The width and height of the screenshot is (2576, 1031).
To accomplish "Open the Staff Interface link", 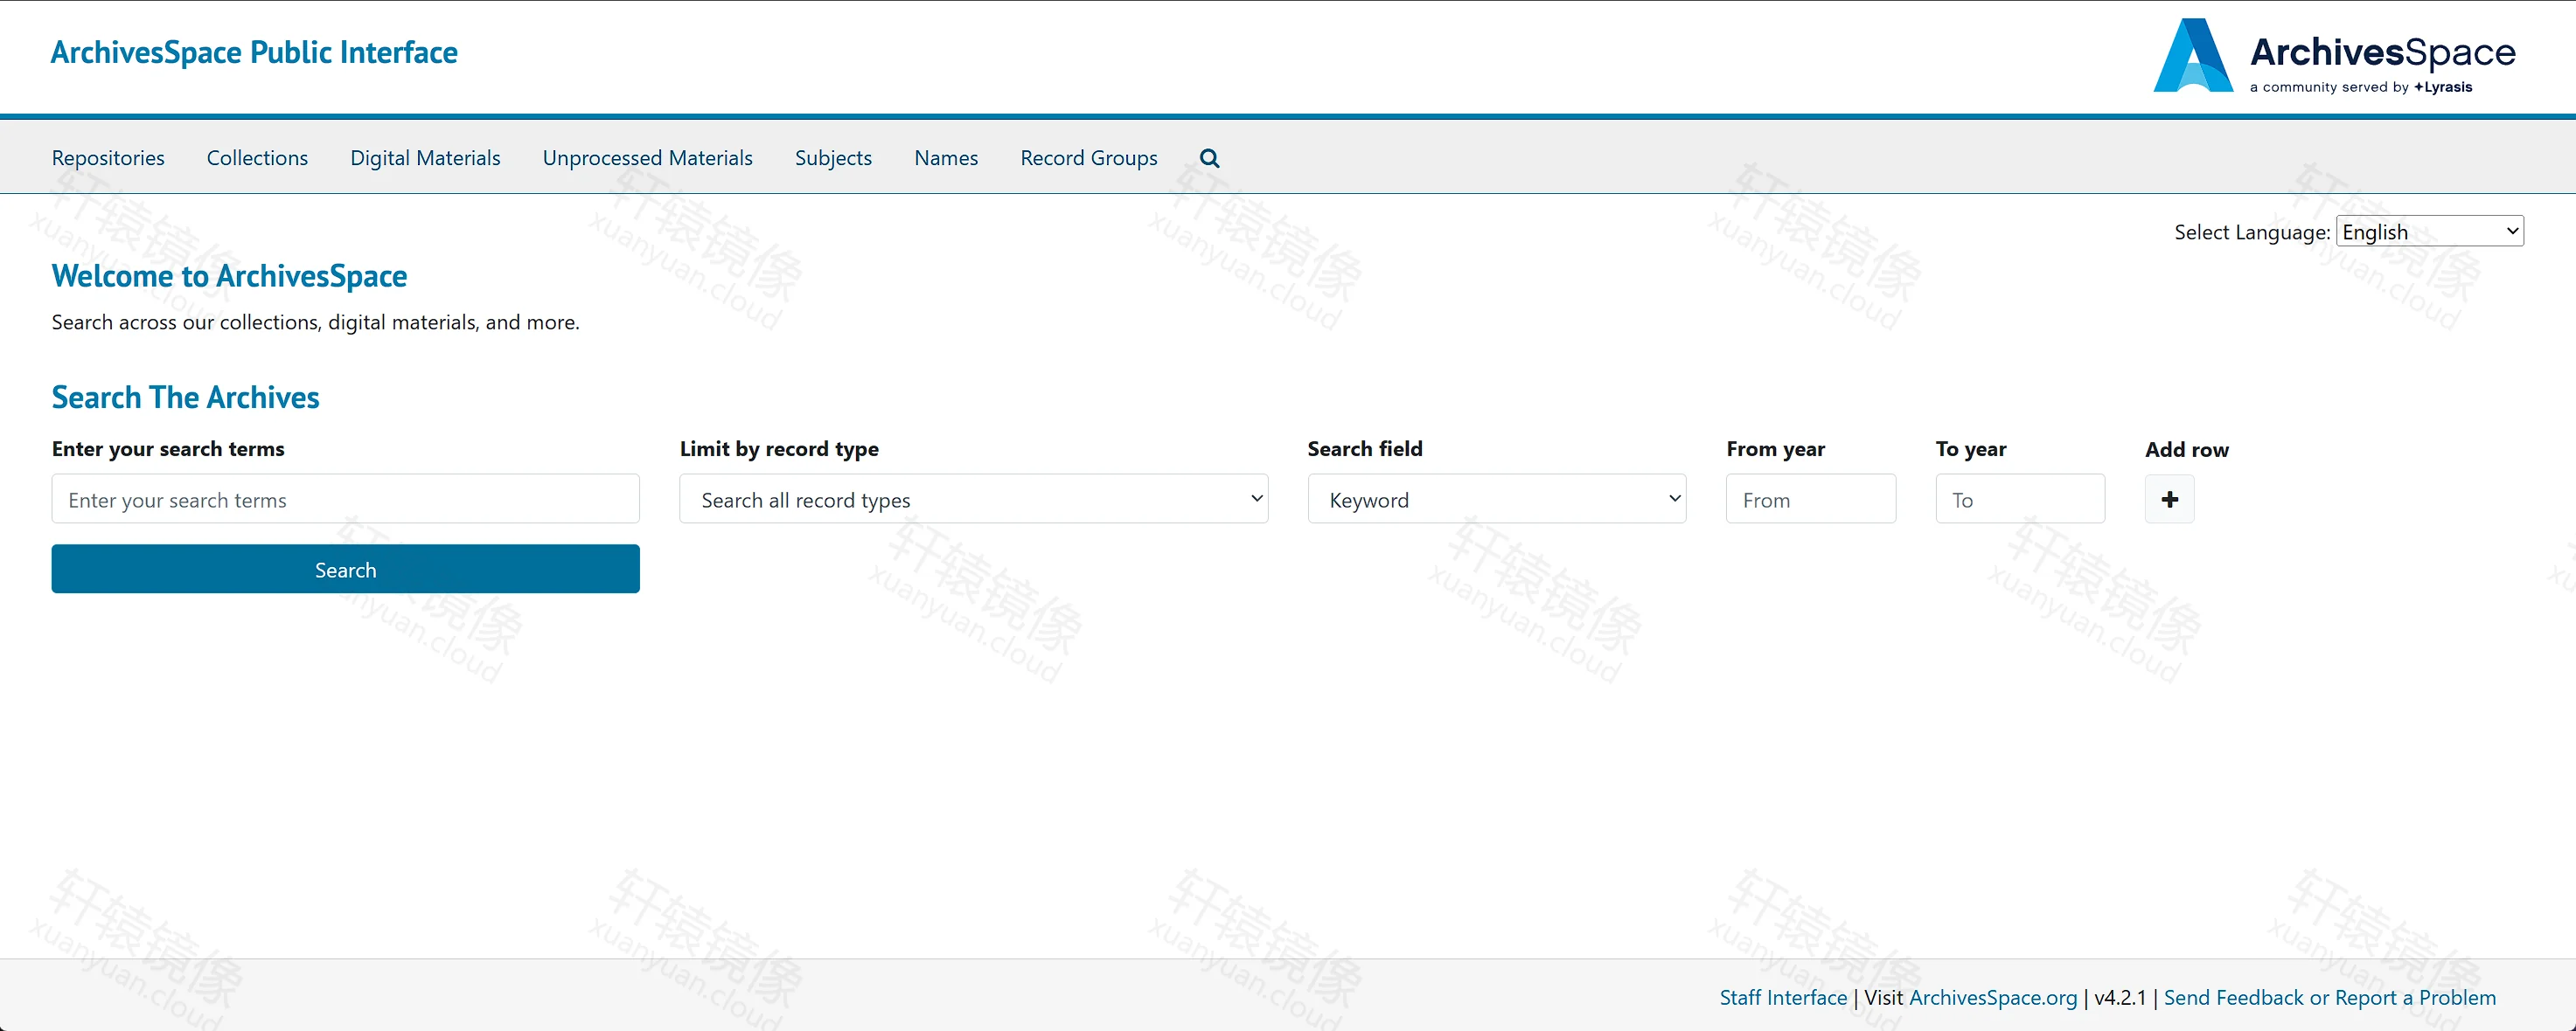I will coord(1783,997).
